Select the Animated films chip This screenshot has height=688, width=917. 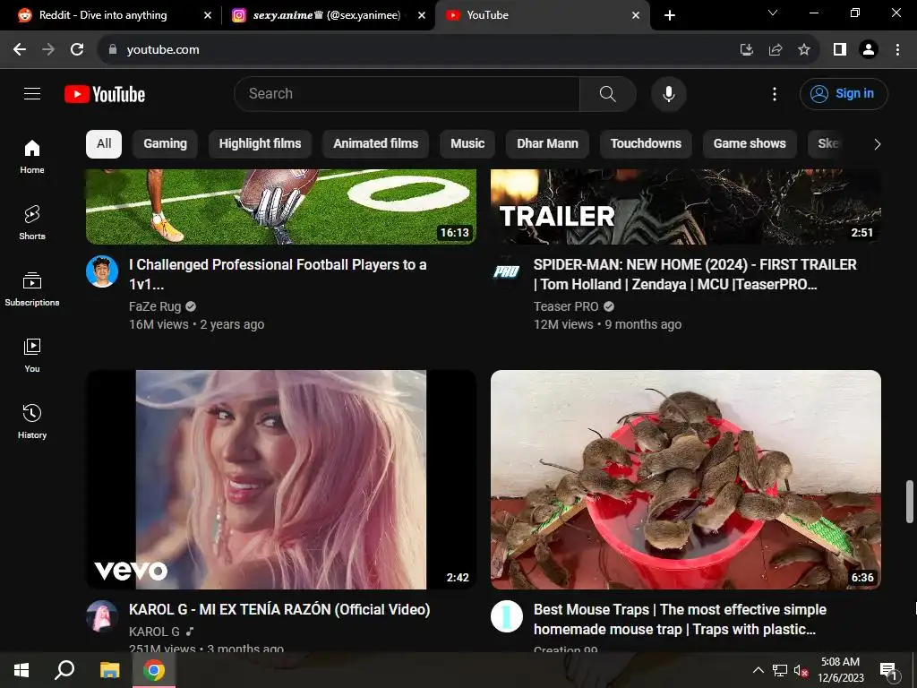375,144
